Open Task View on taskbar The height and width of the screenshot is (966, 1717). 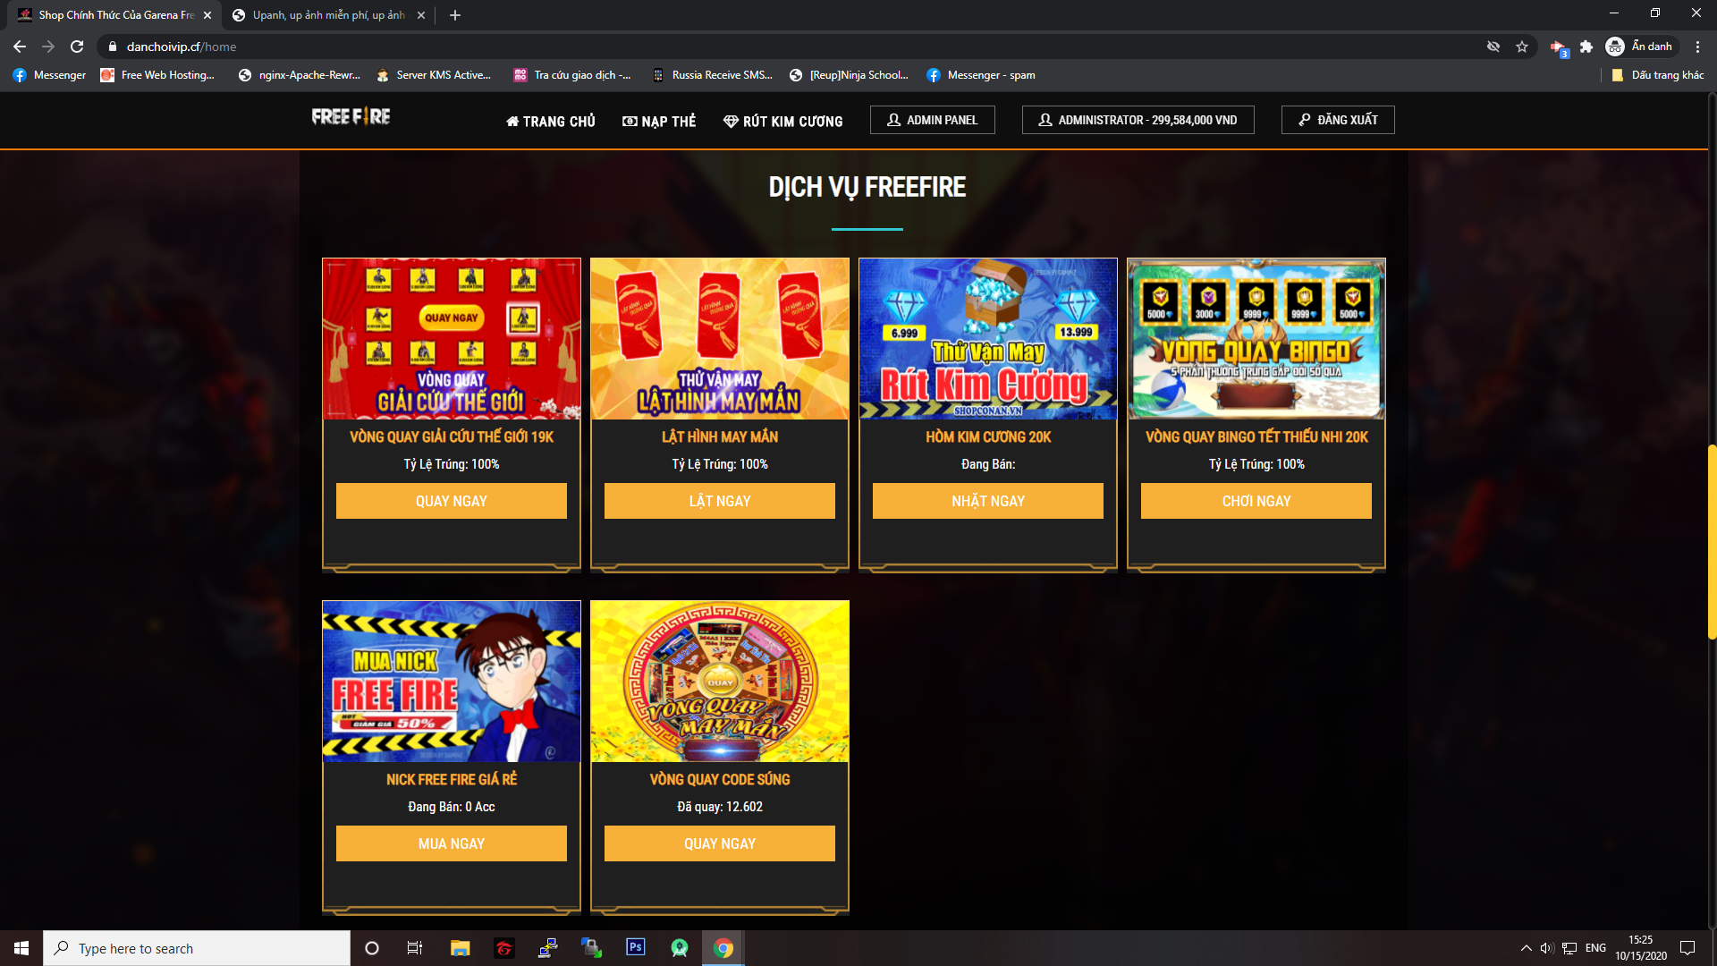click(415, 948)
